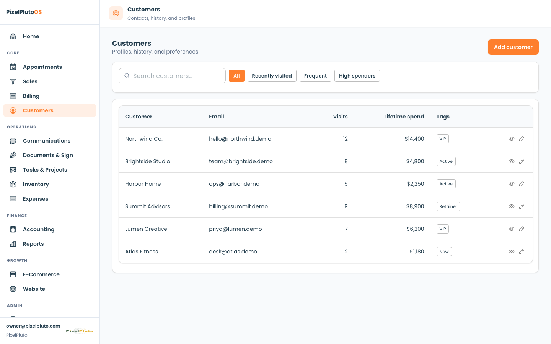Image resolution: width=551 pixels, height=344 pixels.
Task: Click the owner@pixelpluto.com account label
Action: [33, 326]
